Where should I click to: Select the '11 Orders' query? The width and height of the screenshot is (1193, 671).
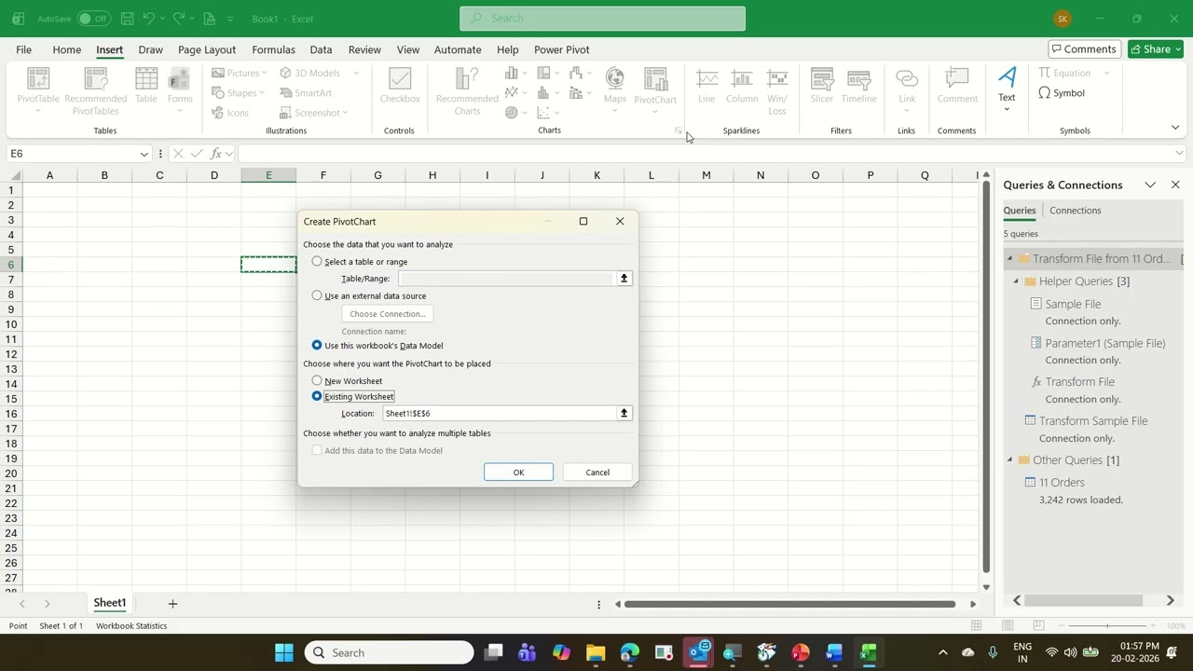[x=1062, y=483]
